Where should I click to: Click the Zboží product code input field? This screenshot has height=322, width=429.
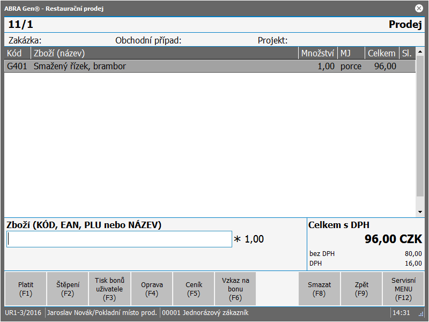pyautogui.click(x=119, y=239)
